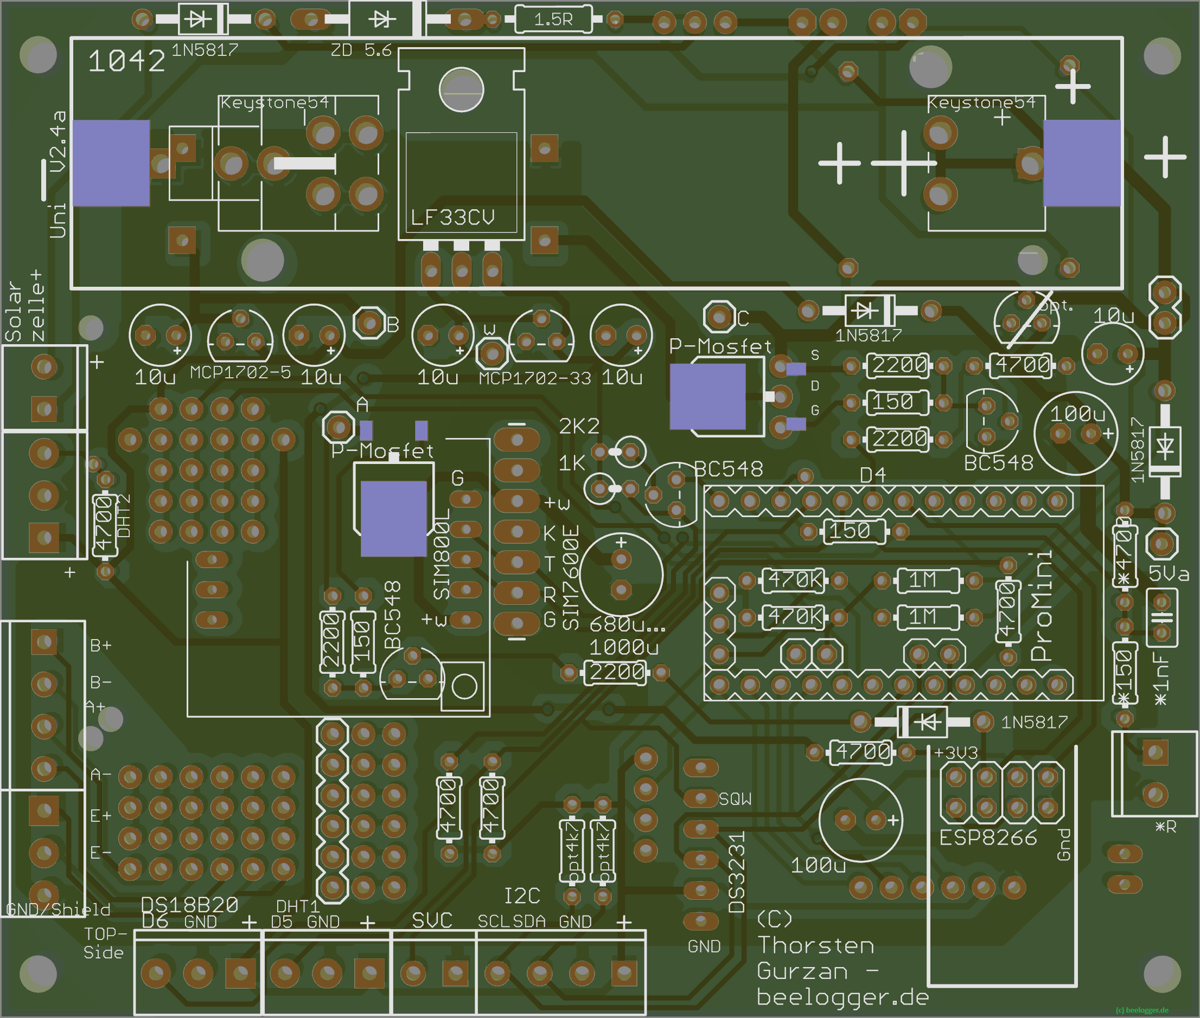Select the 100u capacitor near ESP8266

860,820
